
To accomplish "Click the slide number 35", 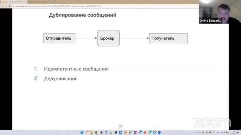I will point(120,126).
